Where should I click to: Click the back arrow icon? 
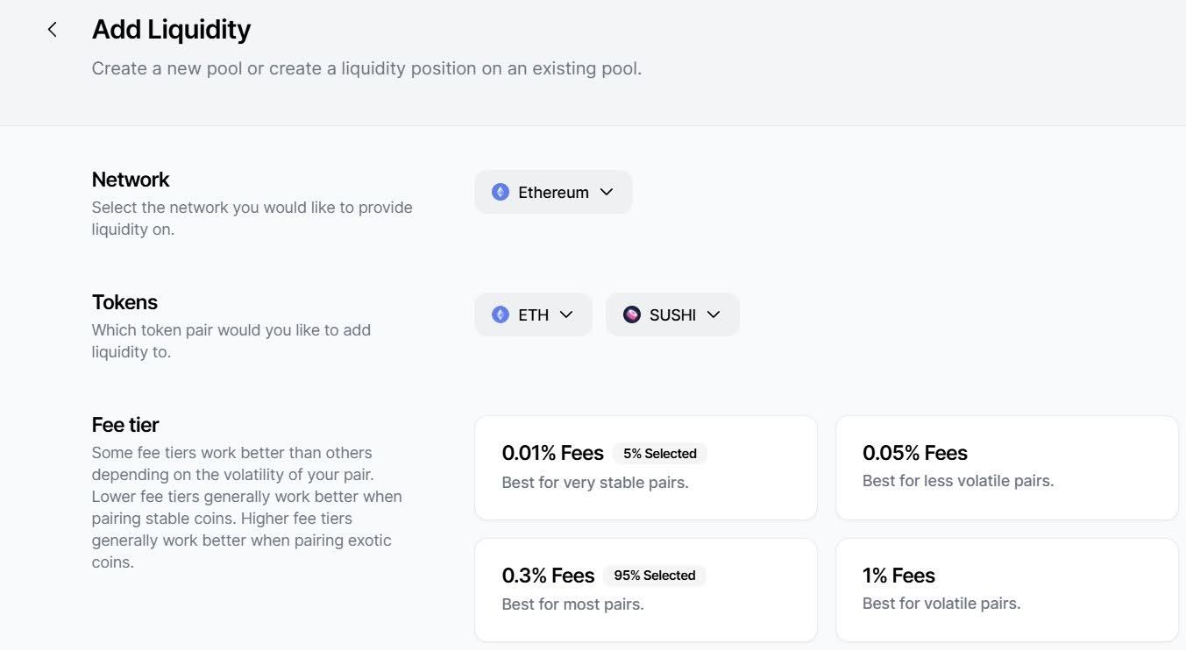pos(53,30)
